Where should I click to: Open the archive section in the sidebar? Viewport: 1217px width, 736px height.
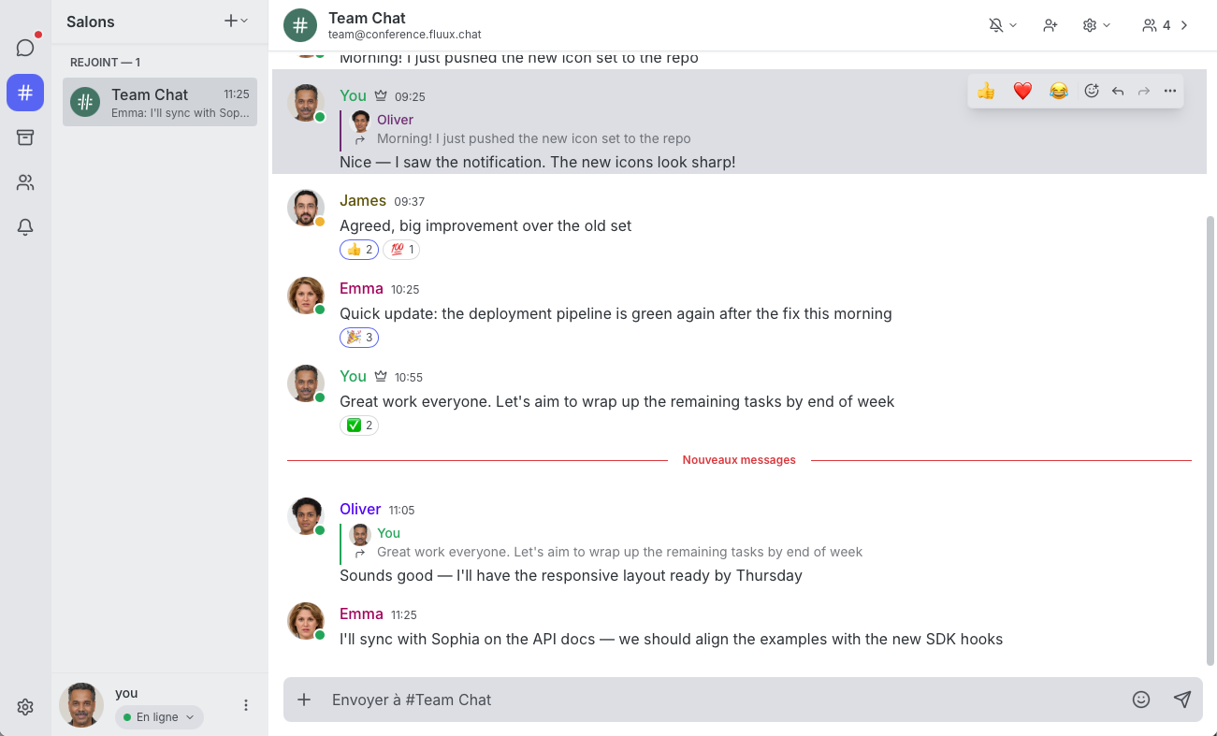25,137
